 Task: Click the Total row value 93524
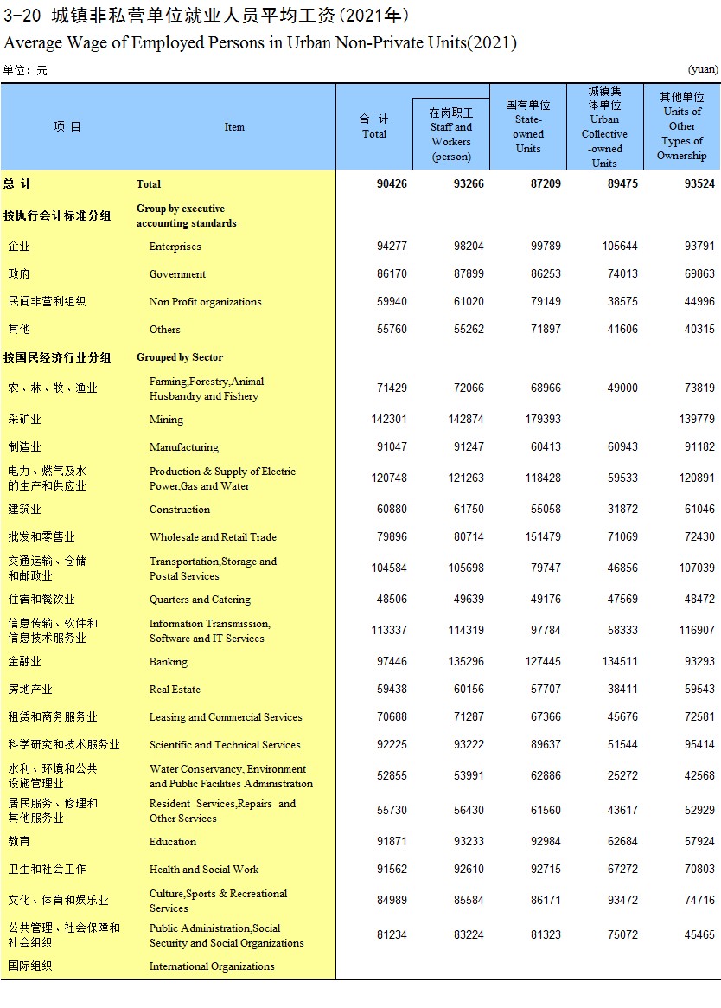(x=699, y=183)
